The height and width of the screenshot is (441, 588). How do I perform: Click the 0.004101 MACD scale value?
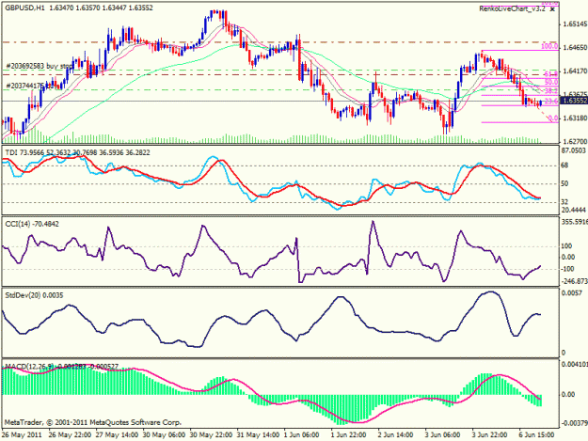(x=574, y=364)
